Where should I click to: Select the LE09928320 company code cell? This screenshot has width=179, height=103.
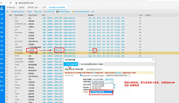[18, 47]
